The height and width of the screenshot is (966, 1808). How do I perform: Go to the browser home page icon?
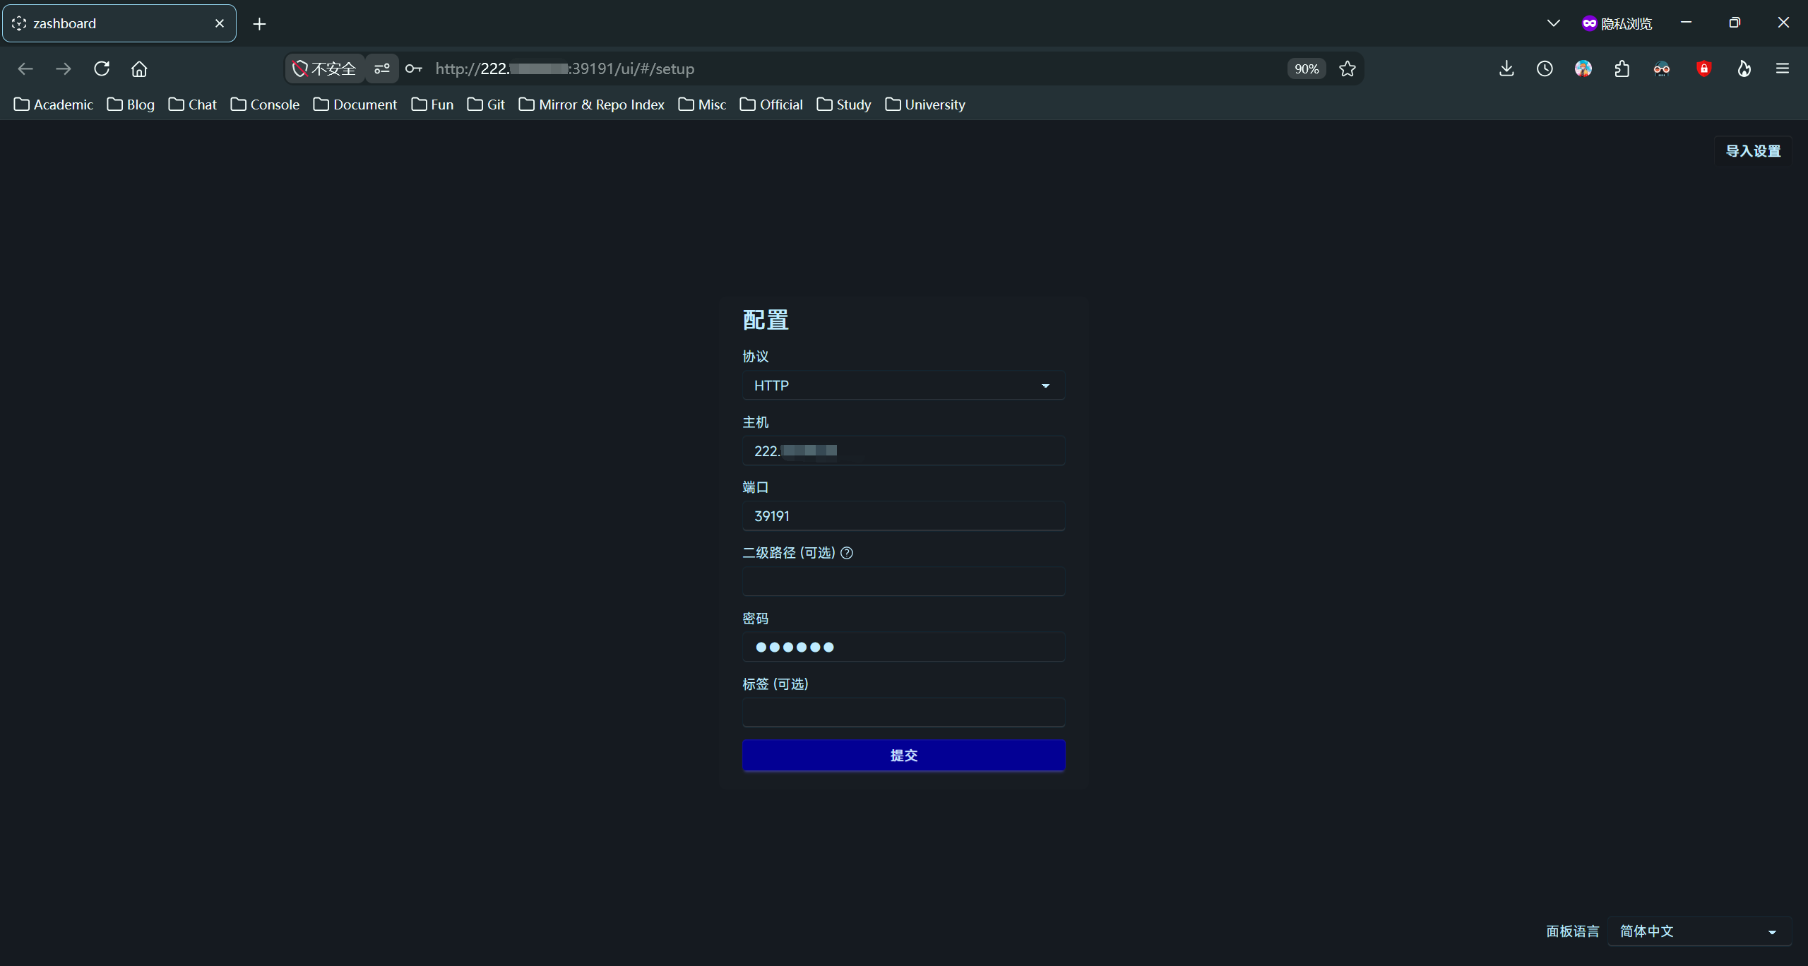139,68
